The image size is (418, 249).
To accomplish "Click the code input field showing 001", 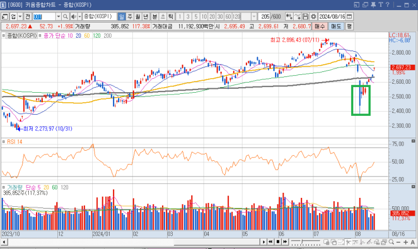I will point(44,16).
